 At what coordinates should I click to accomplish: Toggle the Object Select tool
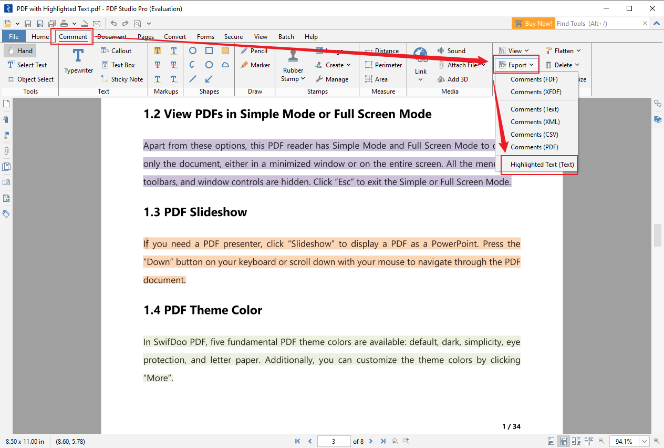click(30, 79)
